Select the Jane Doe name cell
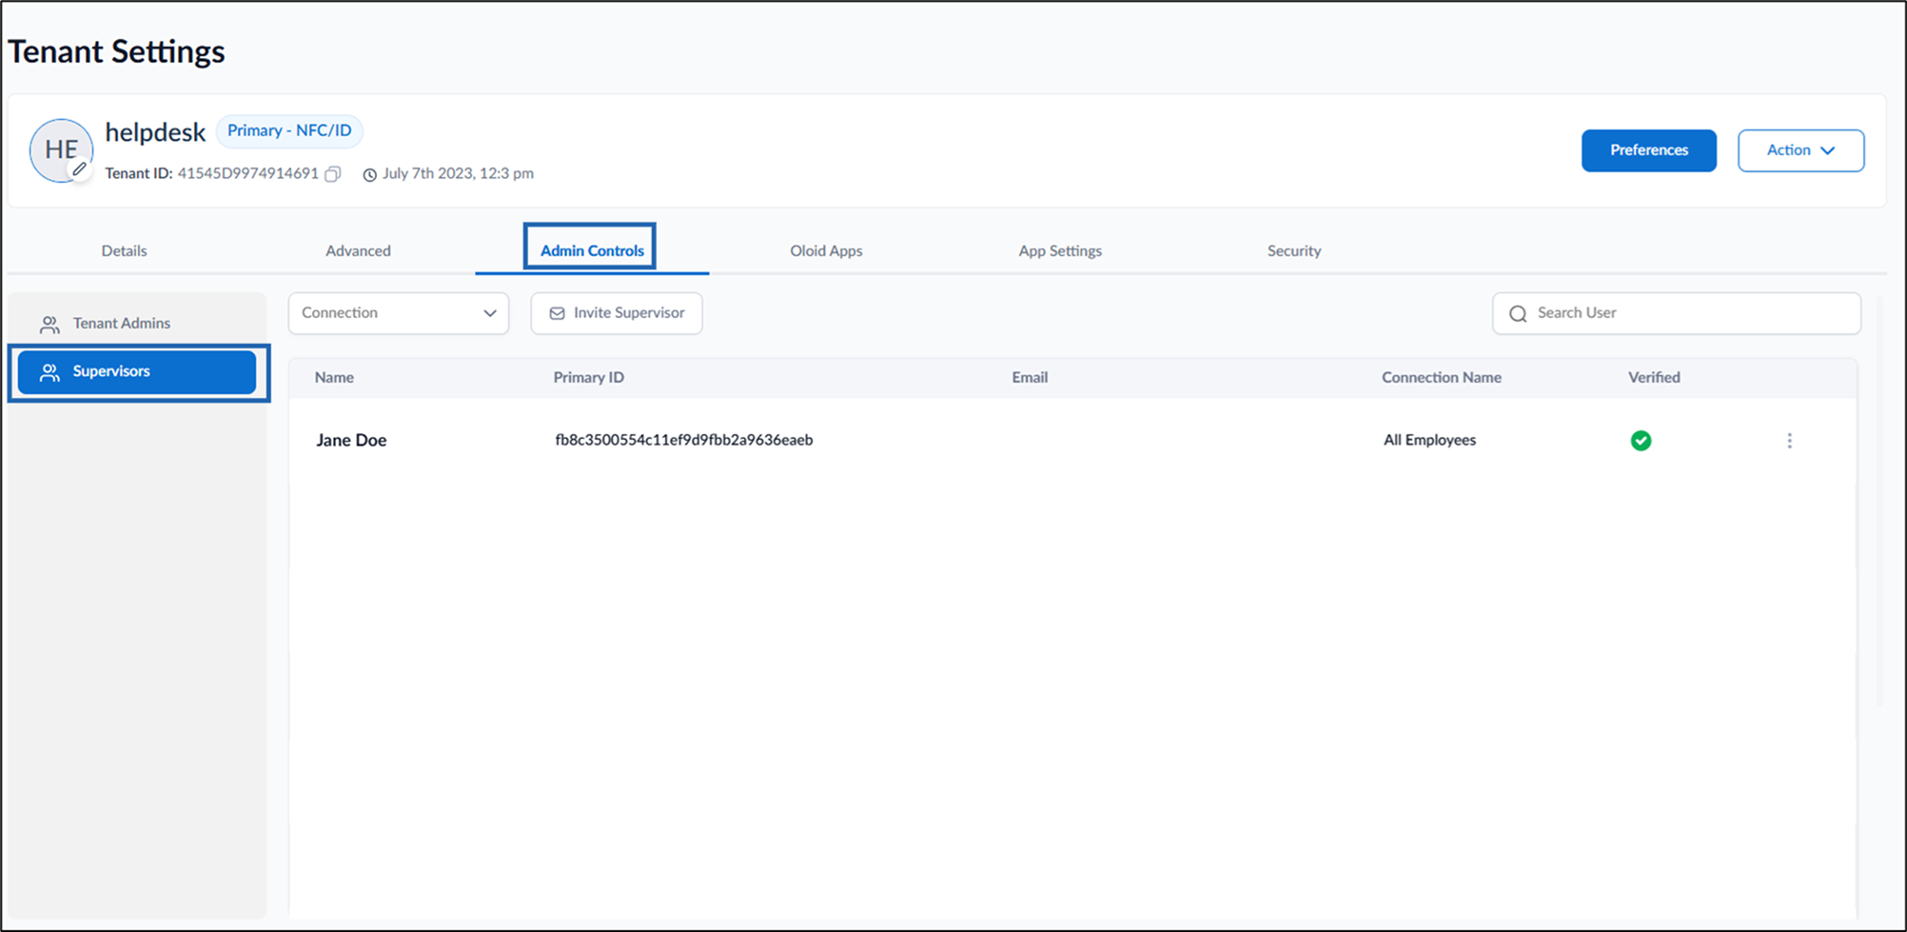Screen dimensions: 1907x932 (351, 440)
